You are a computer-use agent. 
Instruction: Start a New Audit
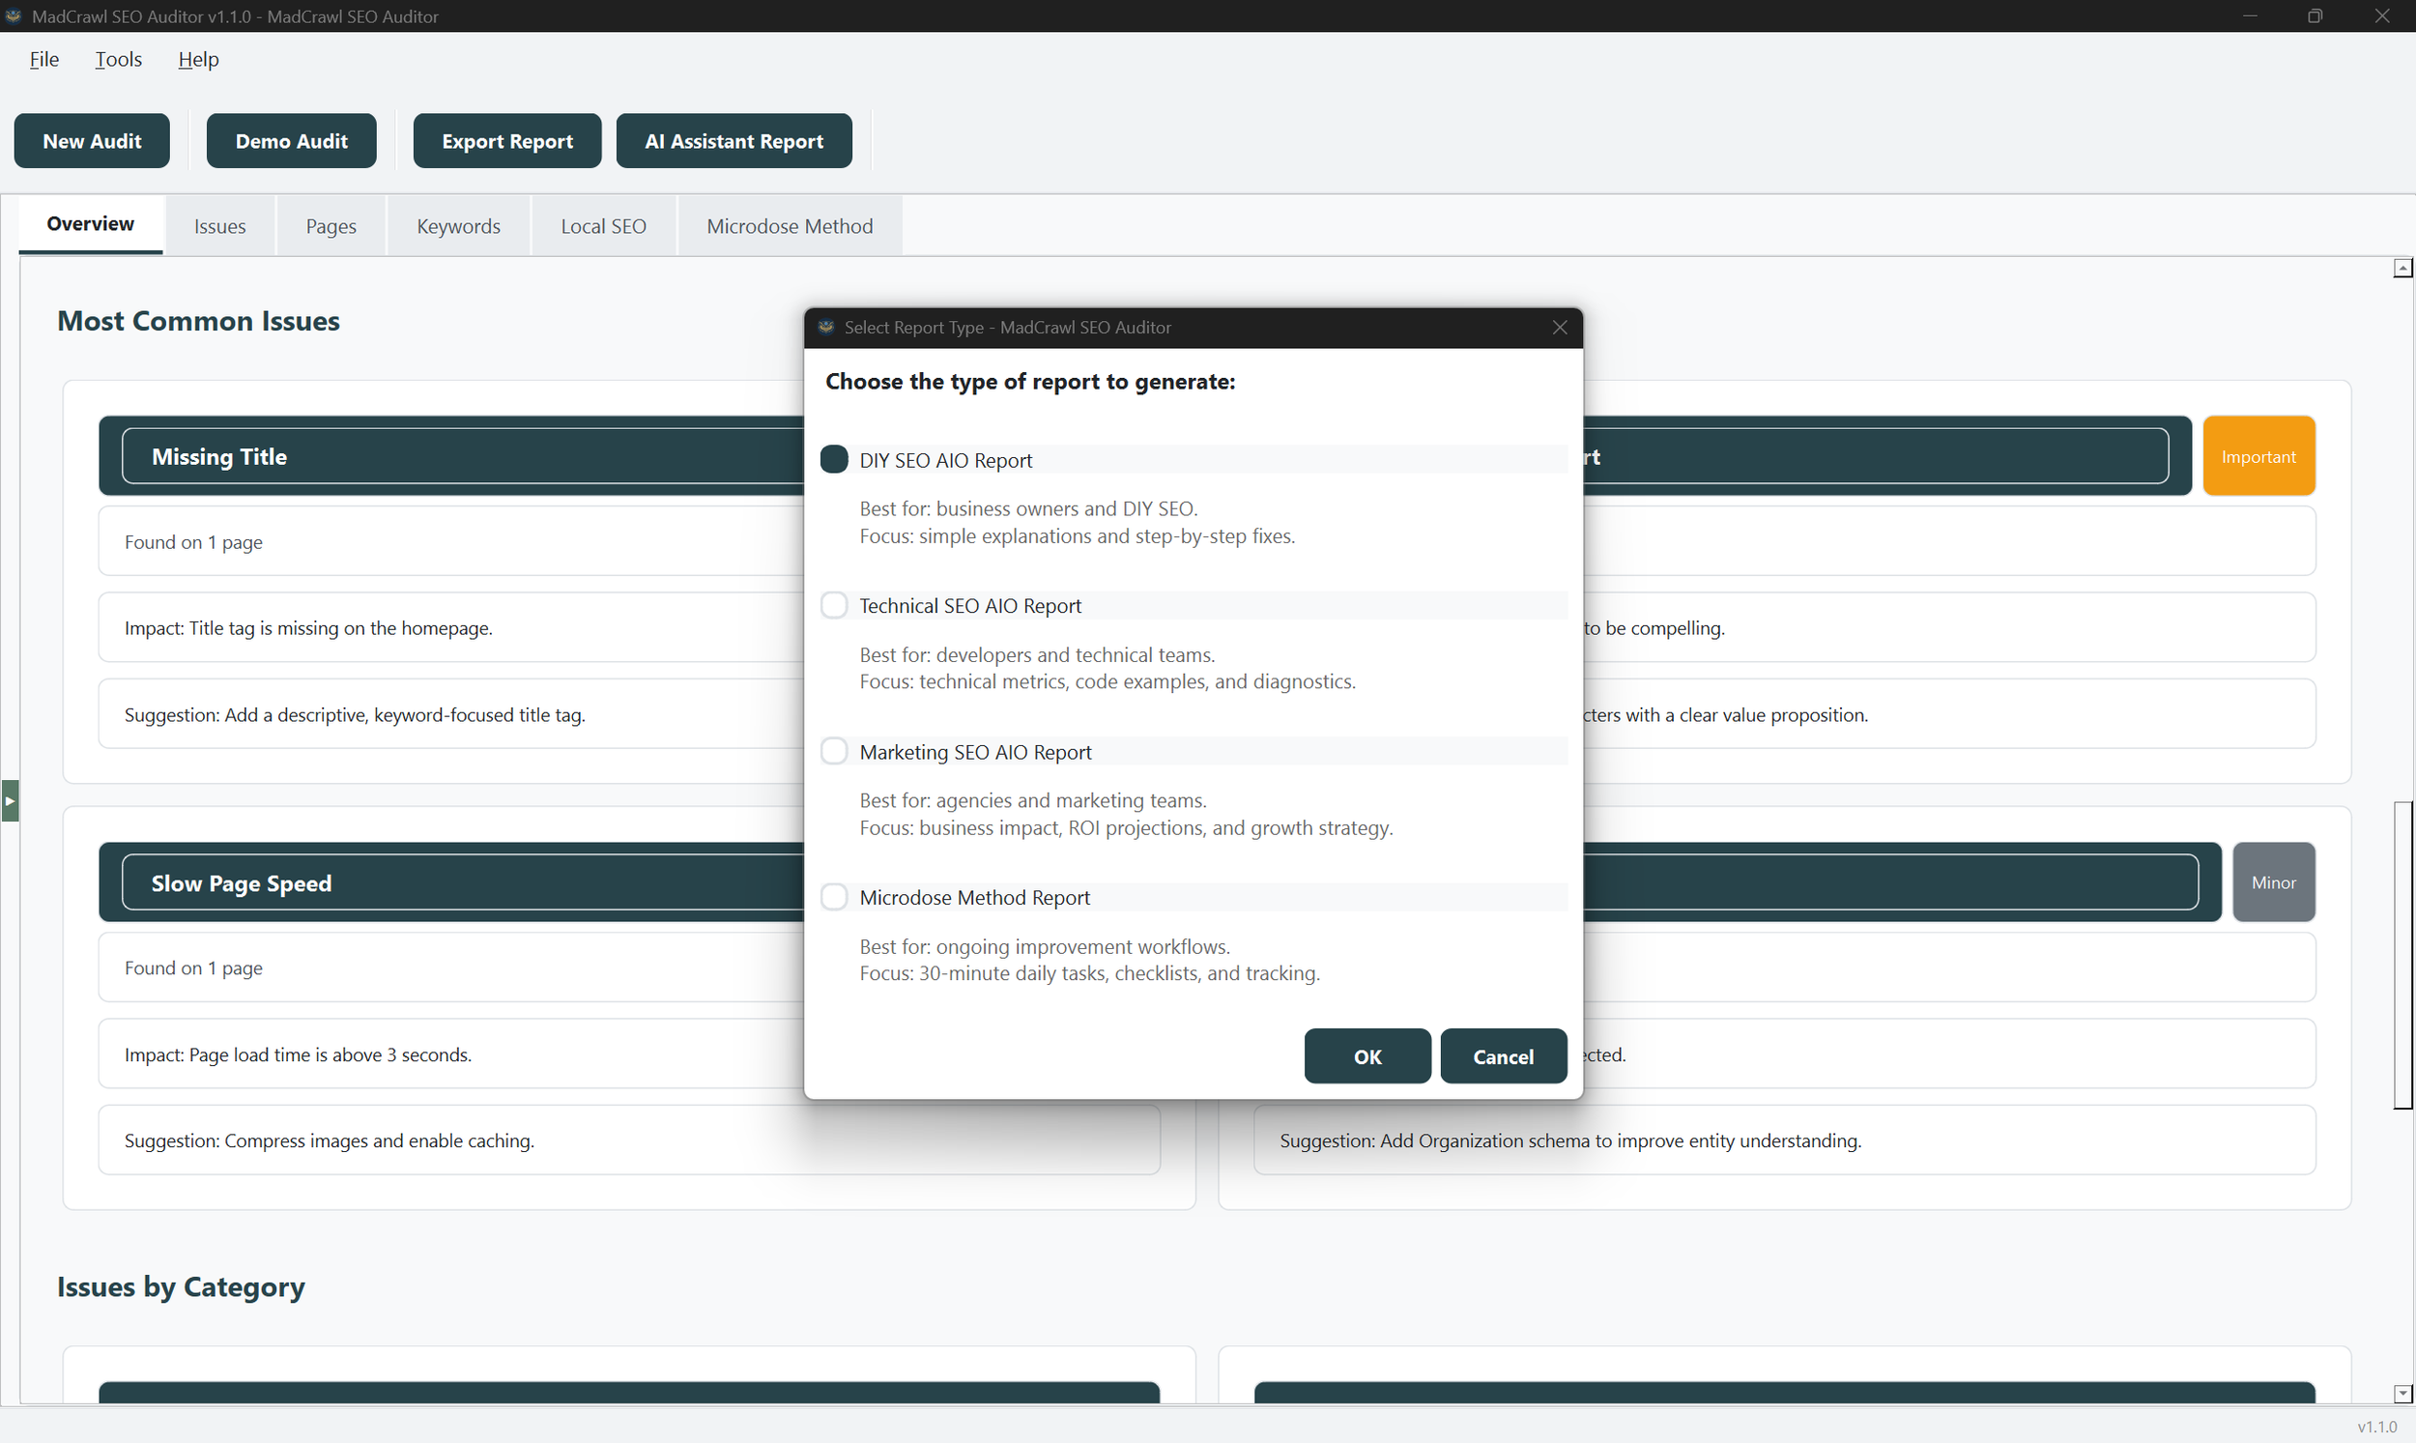click(x=92, y=140)
